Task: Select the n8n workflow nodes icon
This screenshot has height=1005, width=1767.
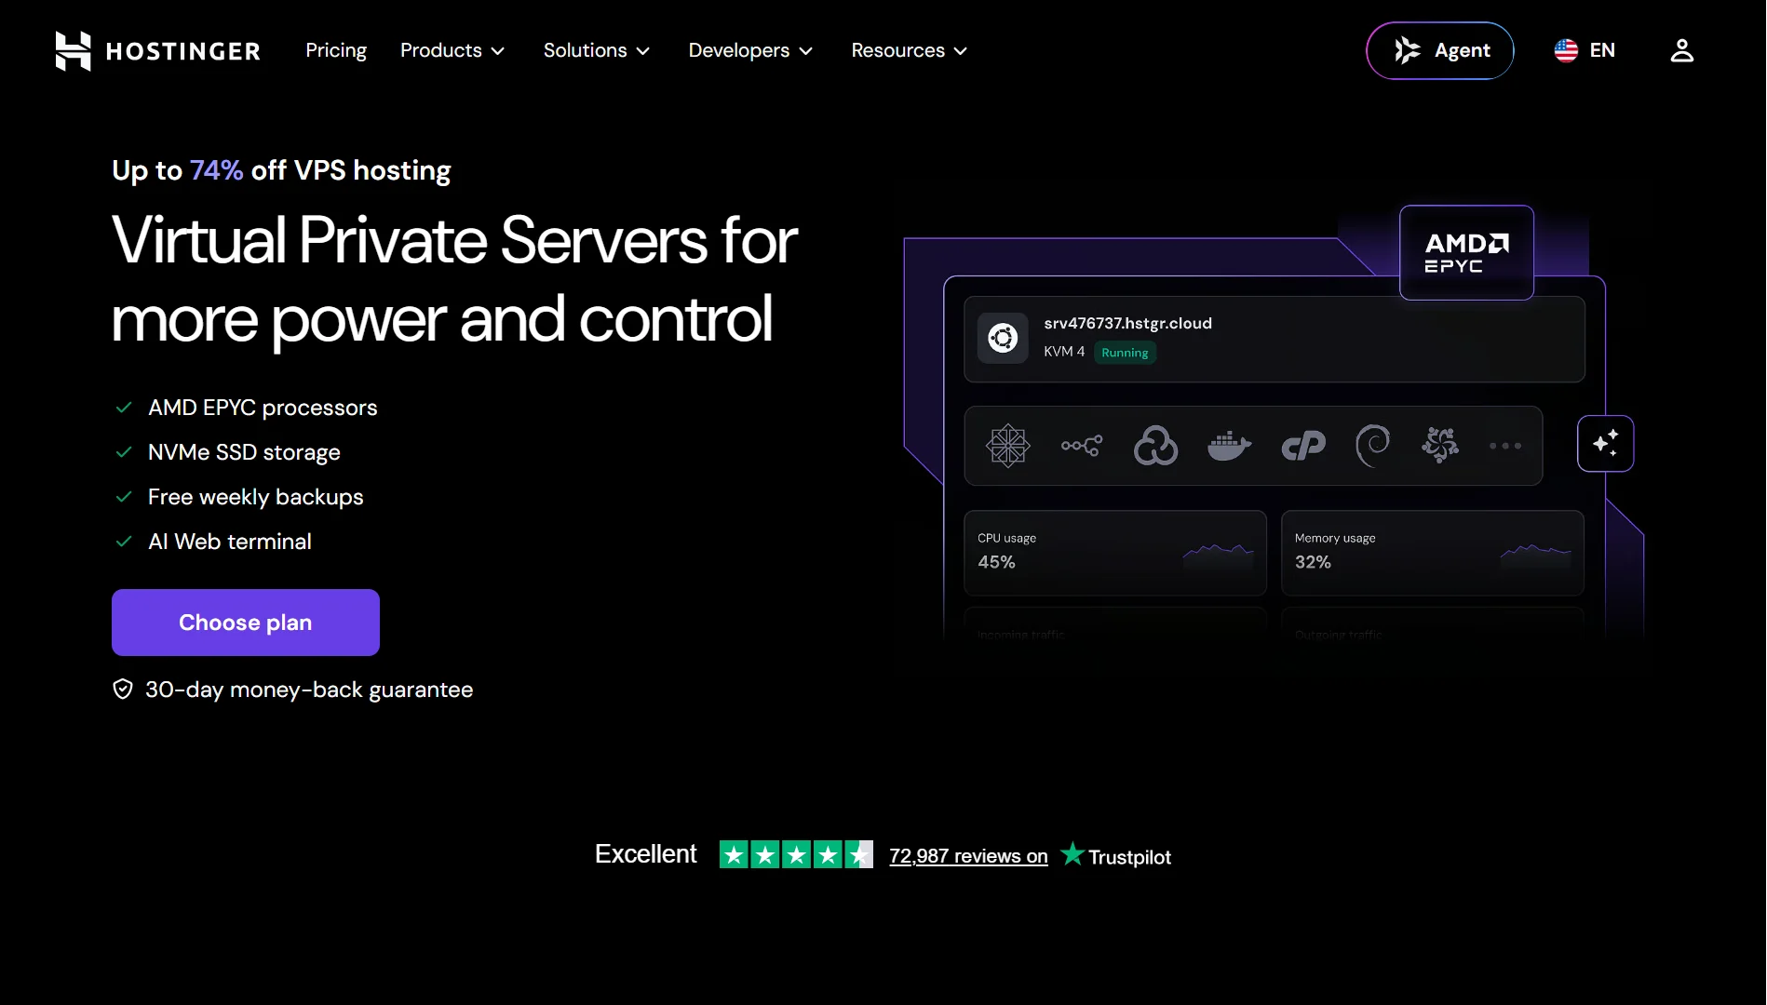Action: click(x=1082, y=446)
